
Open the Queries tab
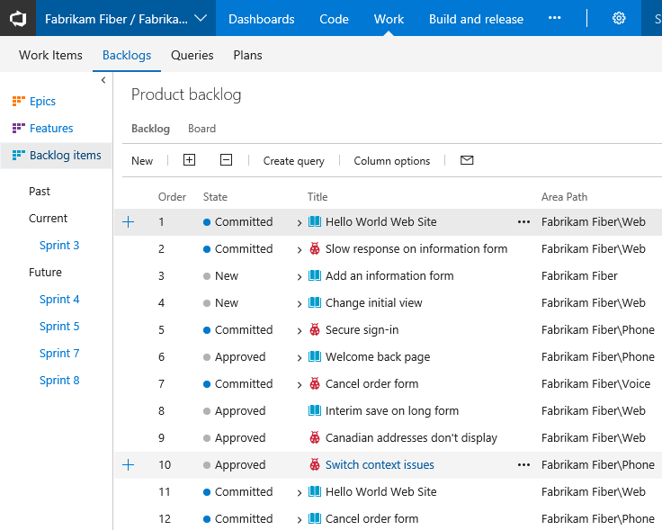[192, 55]
